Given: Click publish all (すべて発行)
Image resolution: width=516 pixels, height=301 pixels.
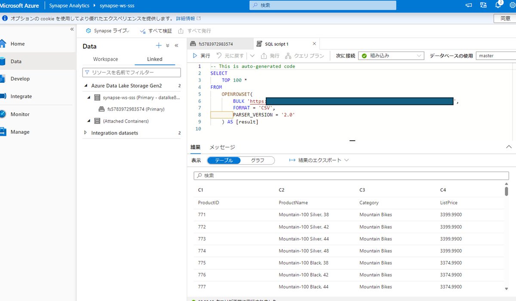Looking at the screenshot, I should click(195, 31).
